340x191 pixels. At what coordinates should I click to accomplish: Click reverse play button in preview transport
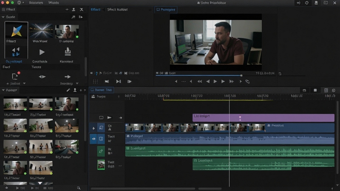(x=208, y=81)
